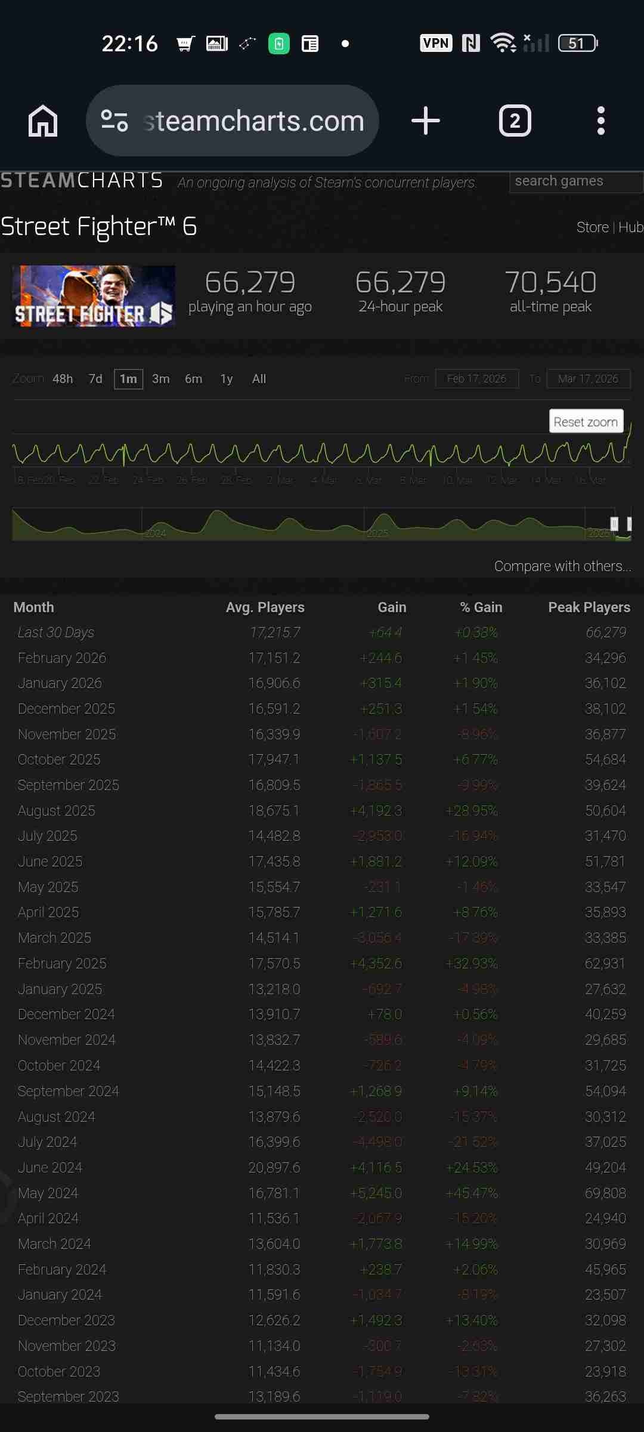The height and width of the screenshot is (1432, 644).
Task: Click the navigator range handle on timeline
Action: [x=614, y=524]
